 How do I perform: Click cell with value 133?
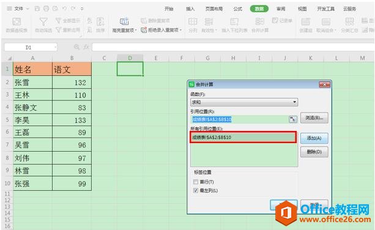coord(72,120)
